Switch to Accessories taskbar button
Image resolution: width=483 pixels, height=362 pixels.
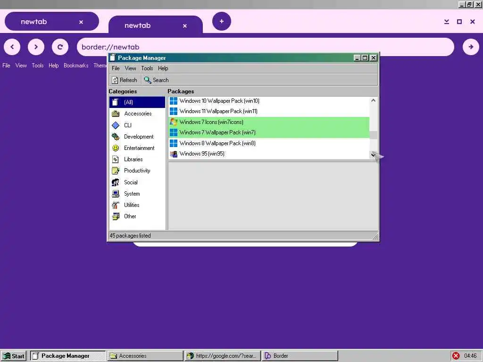[145, 356]
